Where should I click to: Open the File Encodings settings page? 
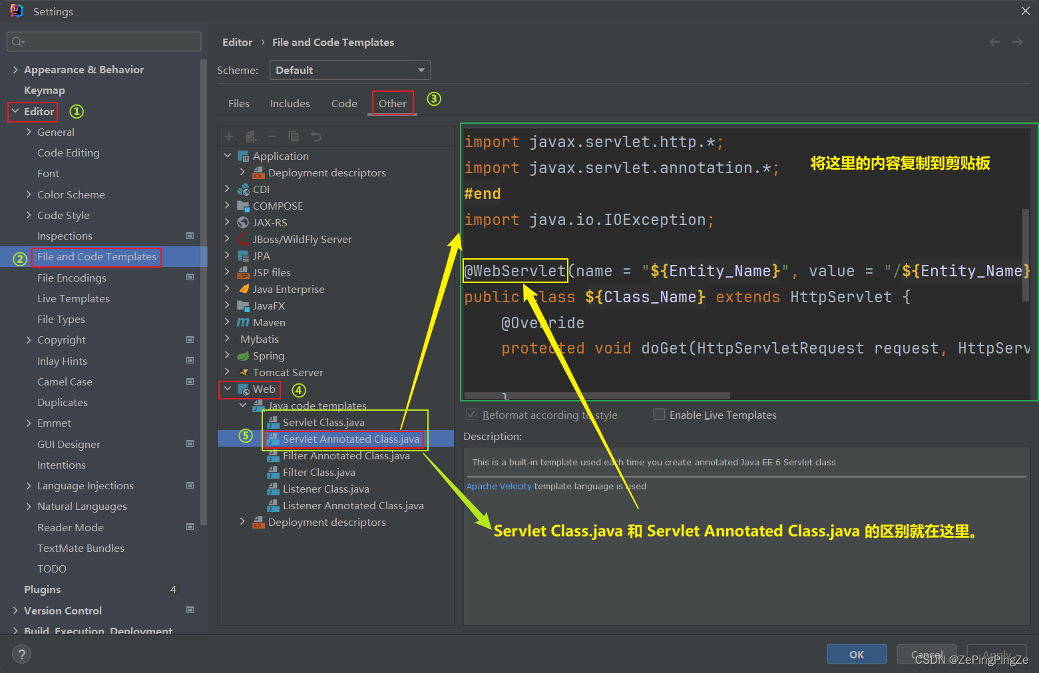(x=72, y=278)
